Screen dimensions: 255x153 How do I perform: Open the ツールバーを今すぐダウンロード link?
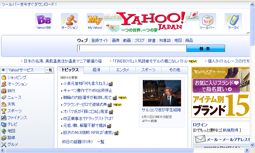pyautogui.click(x=29, y=4)
